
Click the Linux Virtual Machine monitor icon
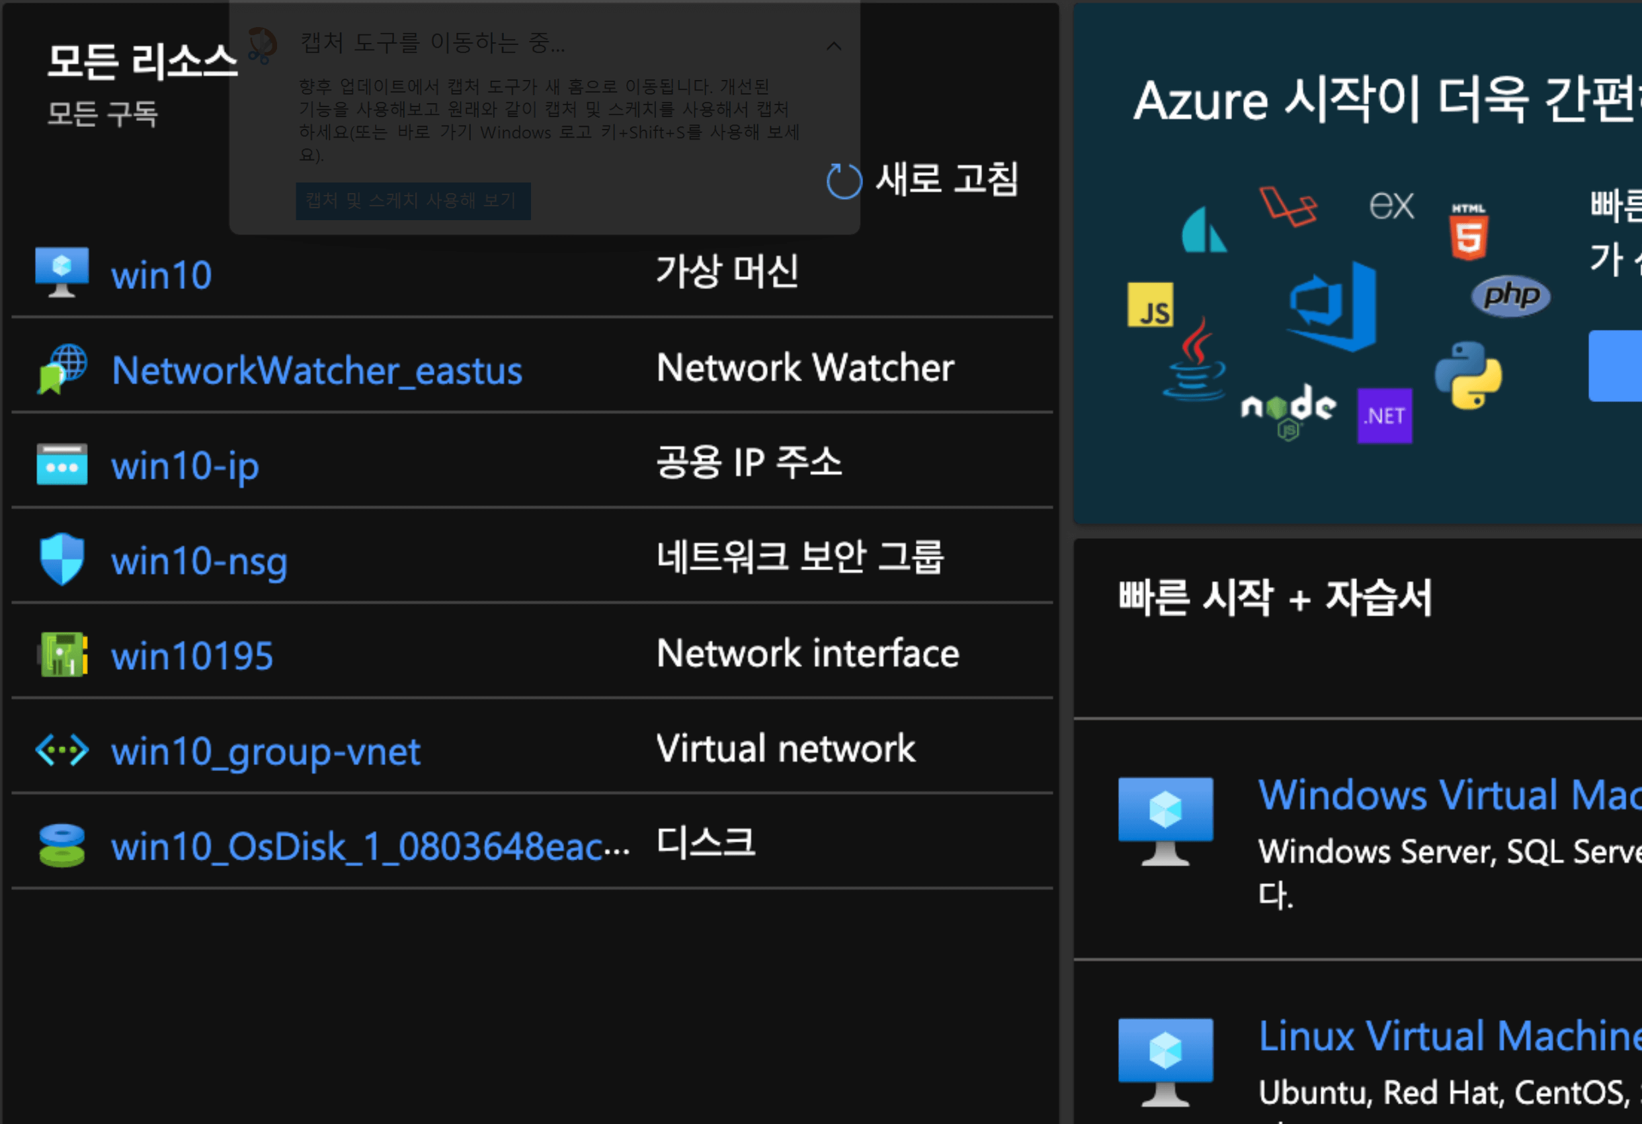(1166, 1062)
